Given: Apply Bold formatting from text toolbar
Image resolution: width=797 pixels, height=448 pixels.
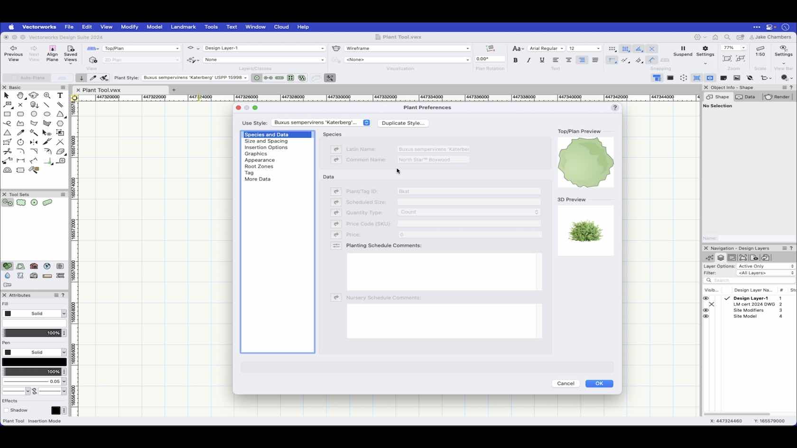Looking at the screenshot, I should tap(515, 60).
